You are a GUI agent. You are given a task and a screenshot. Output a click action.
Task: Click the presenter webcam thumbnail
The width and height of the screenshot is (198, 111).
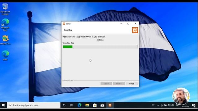[x=181, y=96]
